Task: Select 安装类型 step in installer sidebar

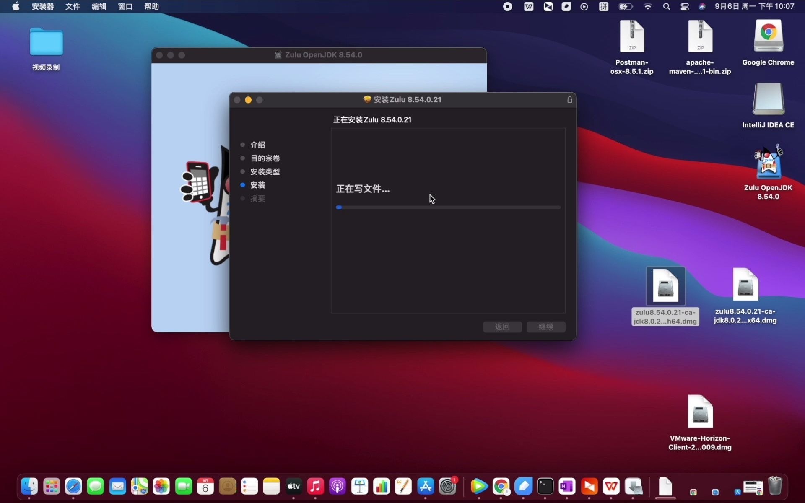Action: coord(264,171)
